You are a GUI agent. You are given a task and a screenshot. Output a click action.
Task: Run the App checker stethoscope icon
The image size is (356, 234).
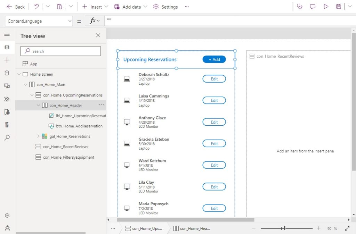click(x=300, y=7)
